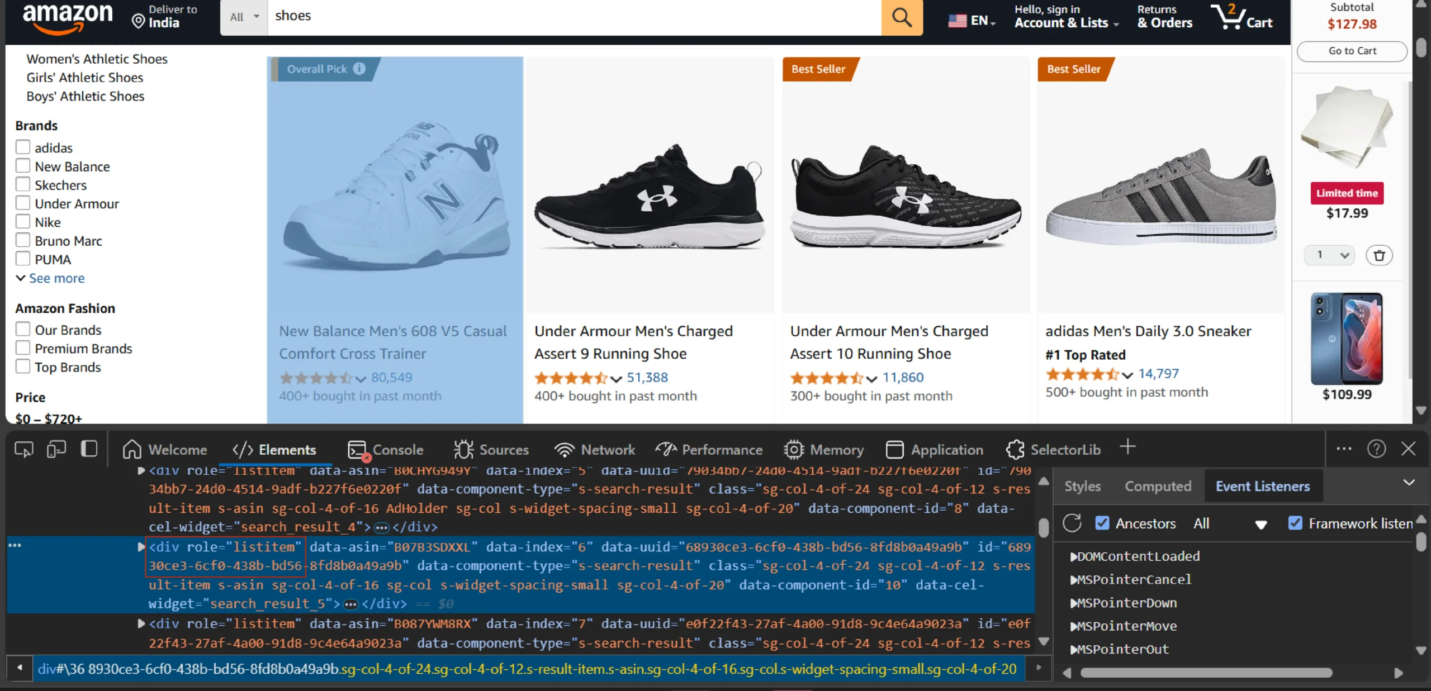Viewport: 1431px width, 691px height.
Task: Check the Top Brands filter
Action: (x=23, y=366)
